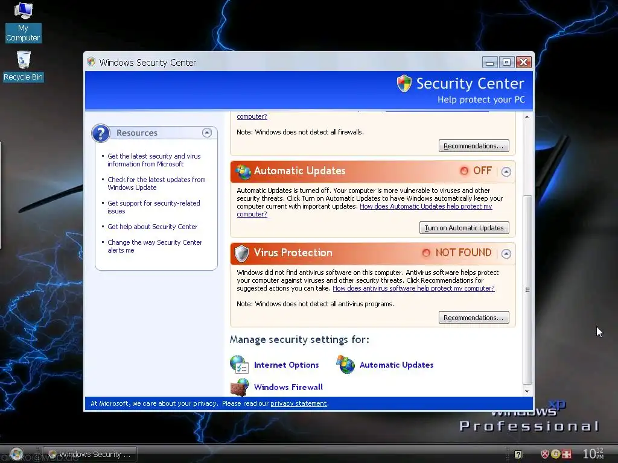
Task: Collapse the Resources panel
Action: click(x=207, y=133)
